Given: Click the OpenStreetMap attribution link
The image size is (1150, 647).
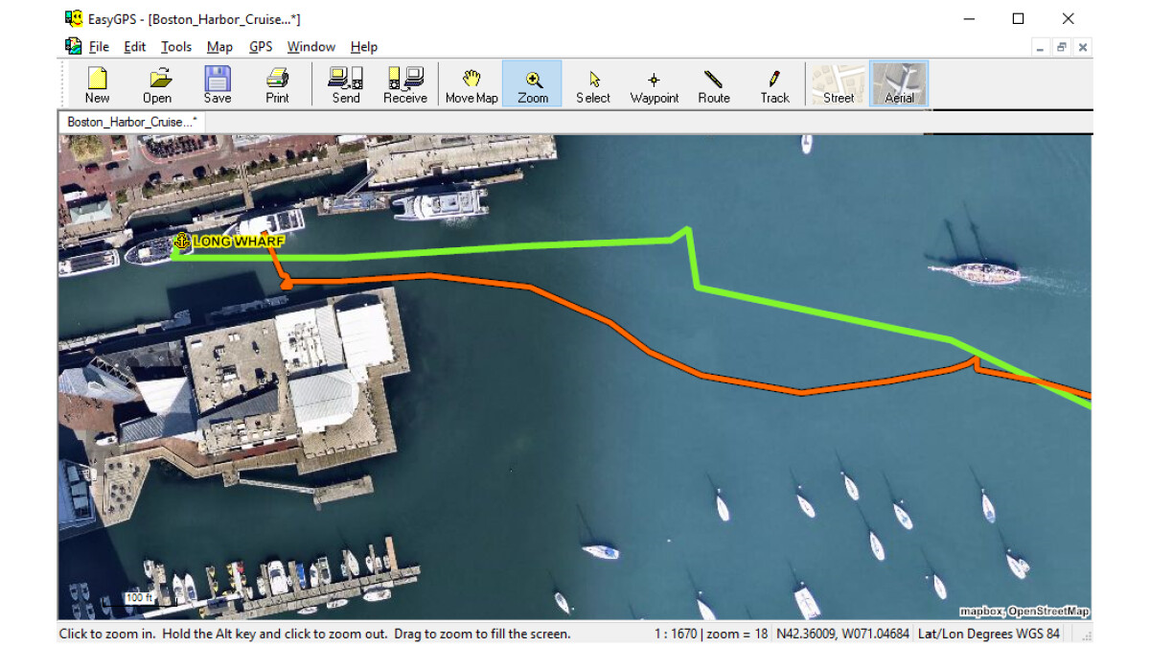Looking at the screenshot, I should (x=1048, y=612).
